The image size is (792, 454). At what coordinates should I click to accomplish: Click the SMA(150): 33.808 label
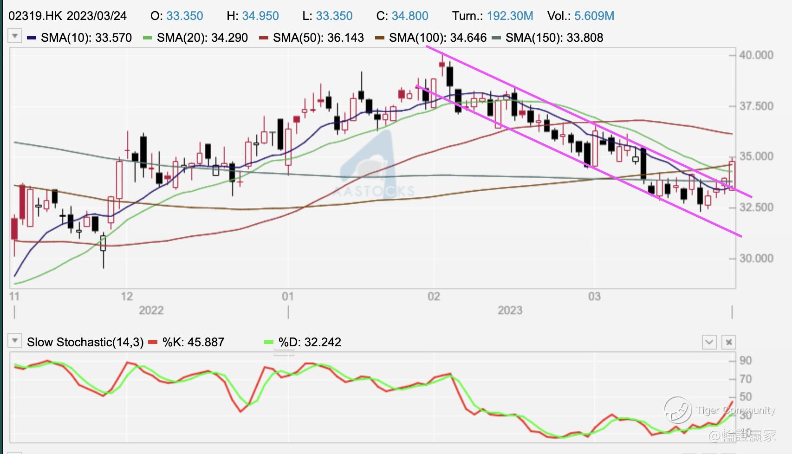tap(554, 38)
